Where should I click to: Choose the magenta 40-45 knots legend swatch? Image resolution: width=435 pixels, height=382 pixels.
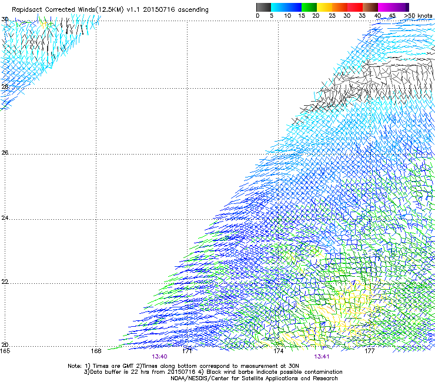pyautogui.click(x=386, y=7)
